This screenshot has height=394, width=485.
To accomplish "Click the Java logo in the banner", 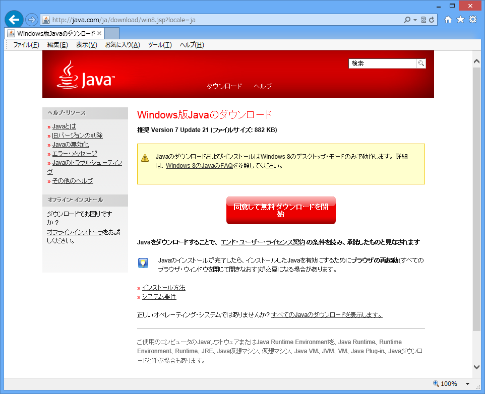I will [86, 75].
